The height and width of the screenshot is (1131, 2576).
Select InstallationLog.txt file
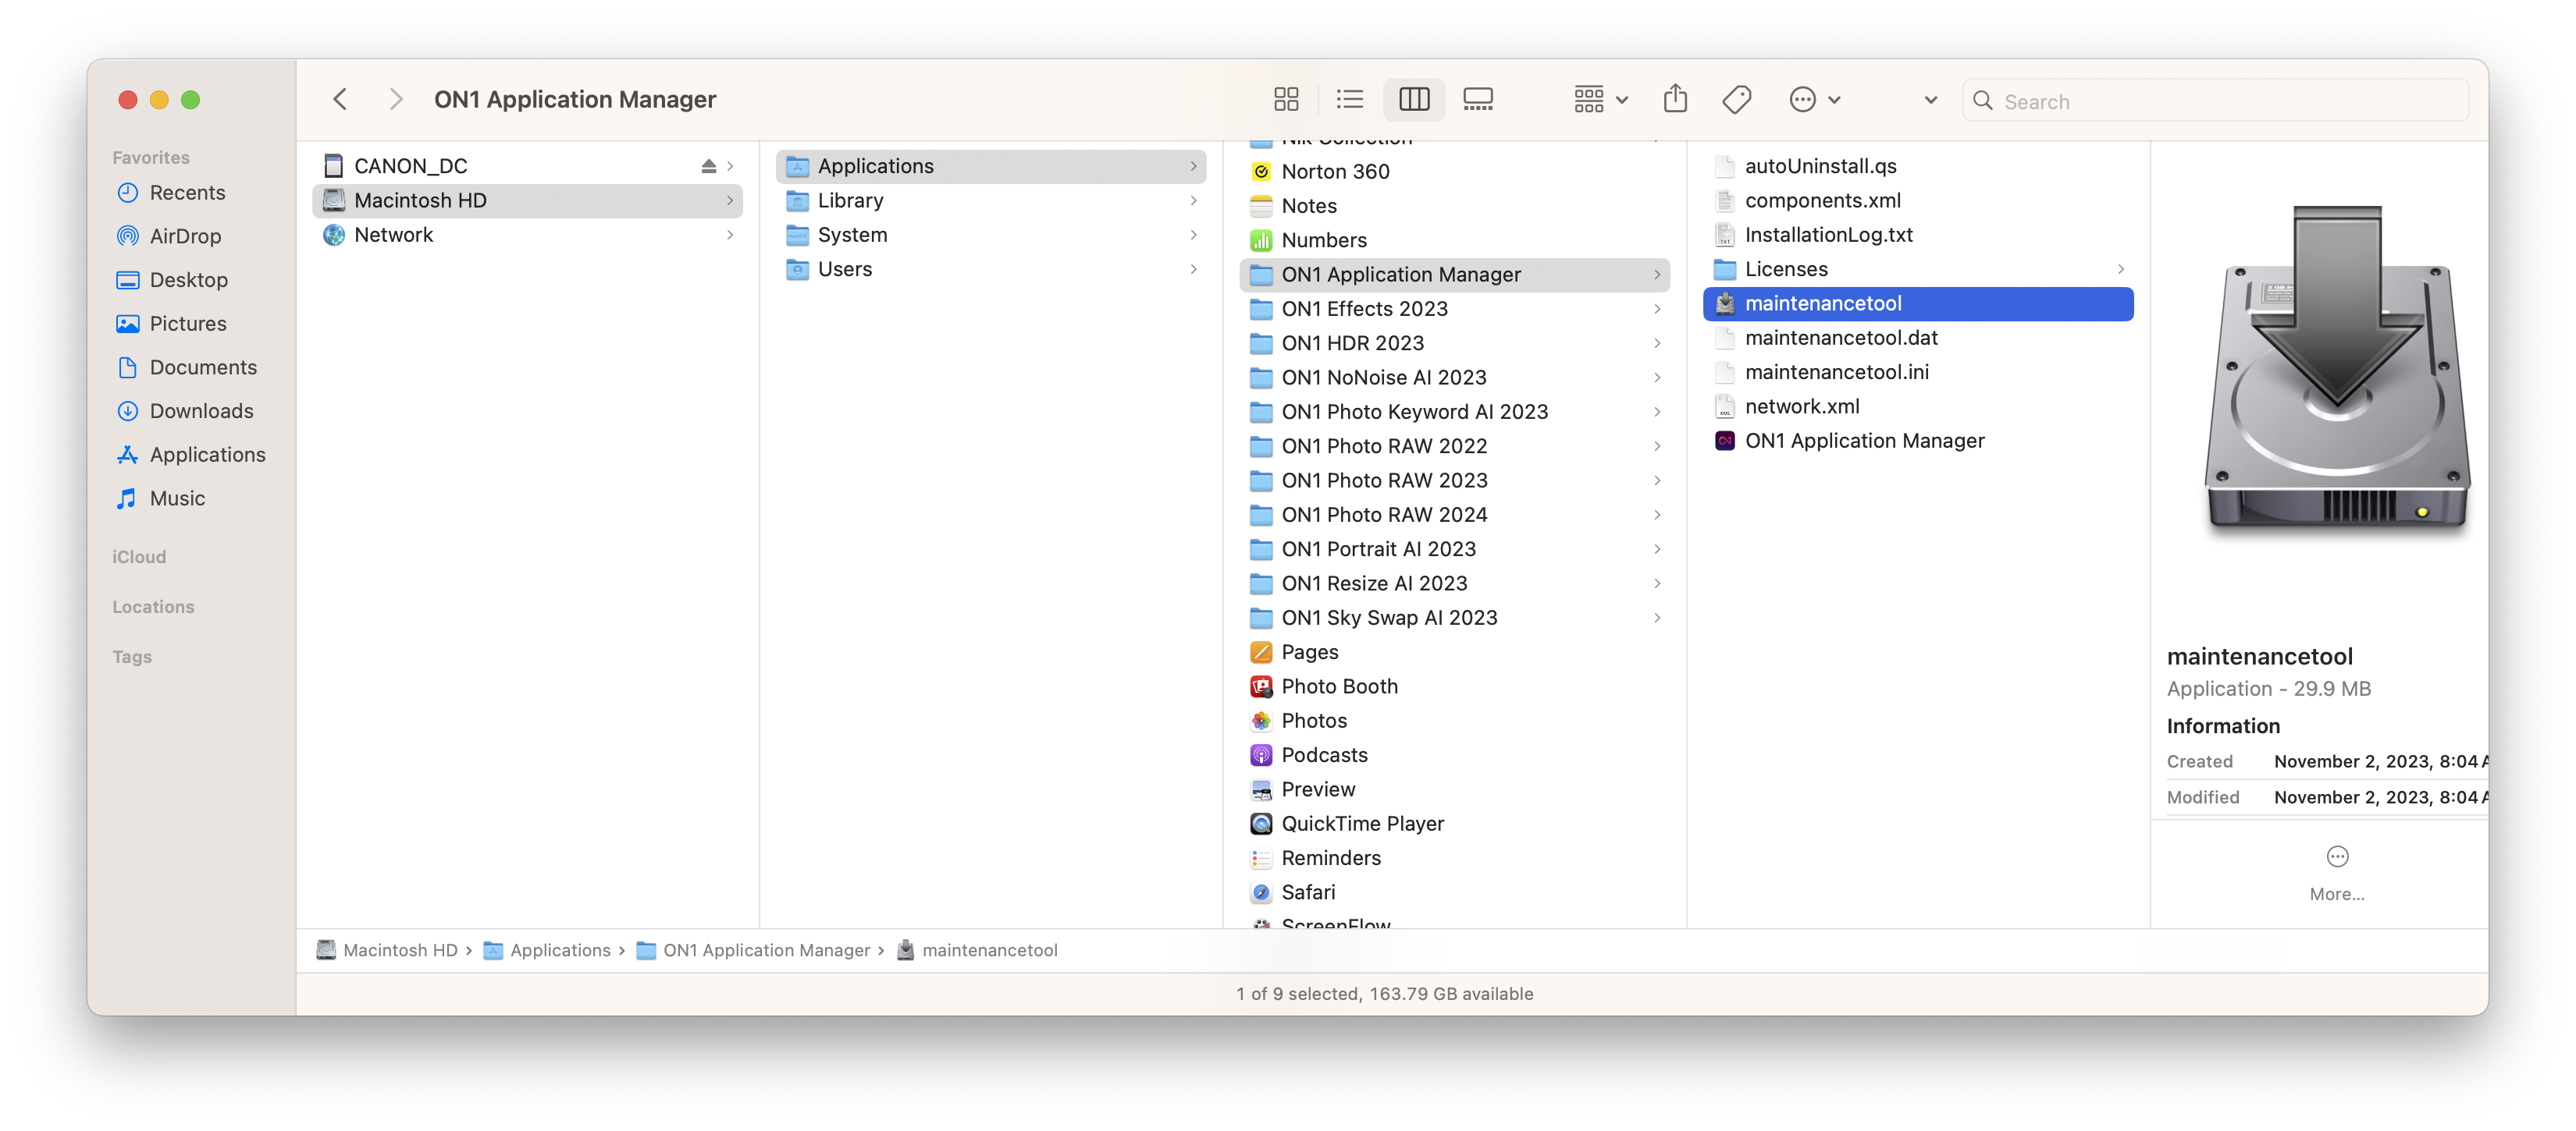(1918, 235)
